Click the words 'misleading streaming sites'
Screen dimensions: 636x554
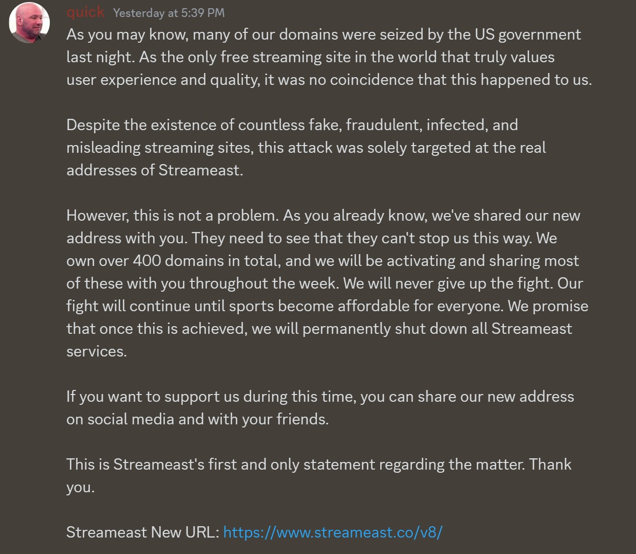click(160, 148)
